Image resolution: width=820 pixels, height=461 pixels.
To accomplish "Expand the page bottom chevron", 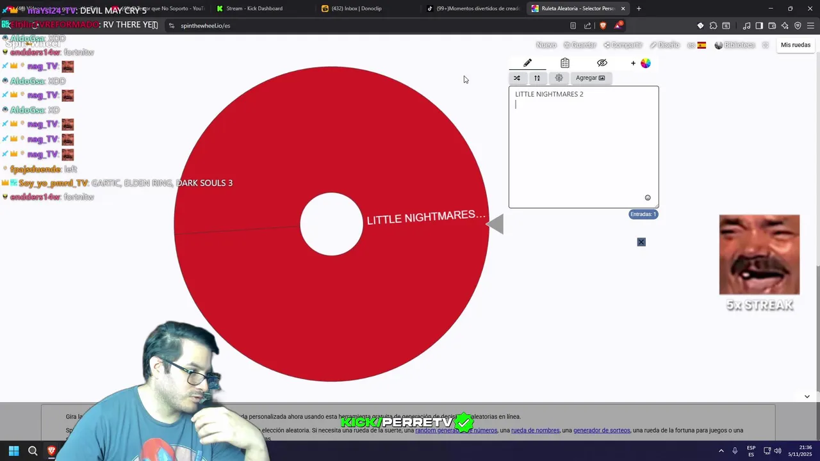I will tap(807, 396).
